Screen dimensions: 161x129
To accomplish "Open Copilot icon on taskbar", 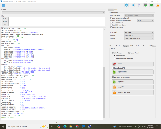I will click(x=58, y=127).
